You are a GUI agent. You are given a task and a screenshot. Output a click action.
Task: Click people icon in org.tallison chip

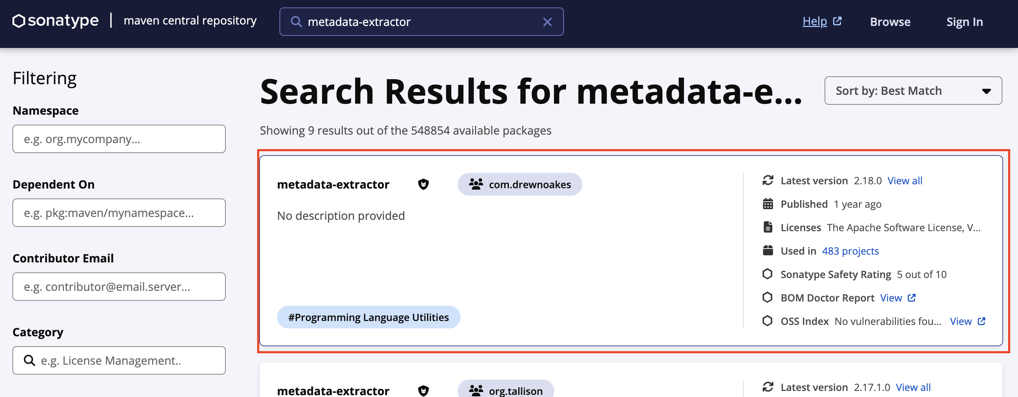[x=476, y=390]
